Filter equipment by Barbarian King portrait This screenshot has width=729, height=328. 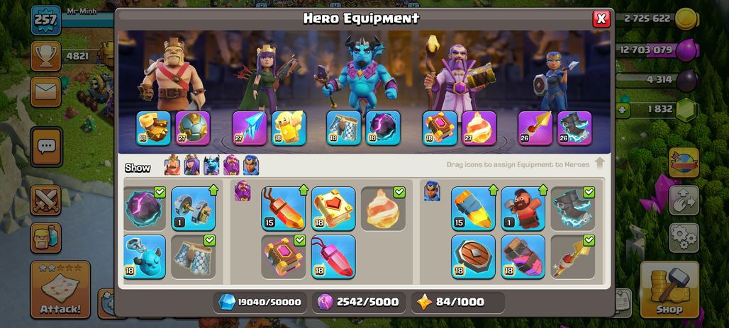pos(172,165)
